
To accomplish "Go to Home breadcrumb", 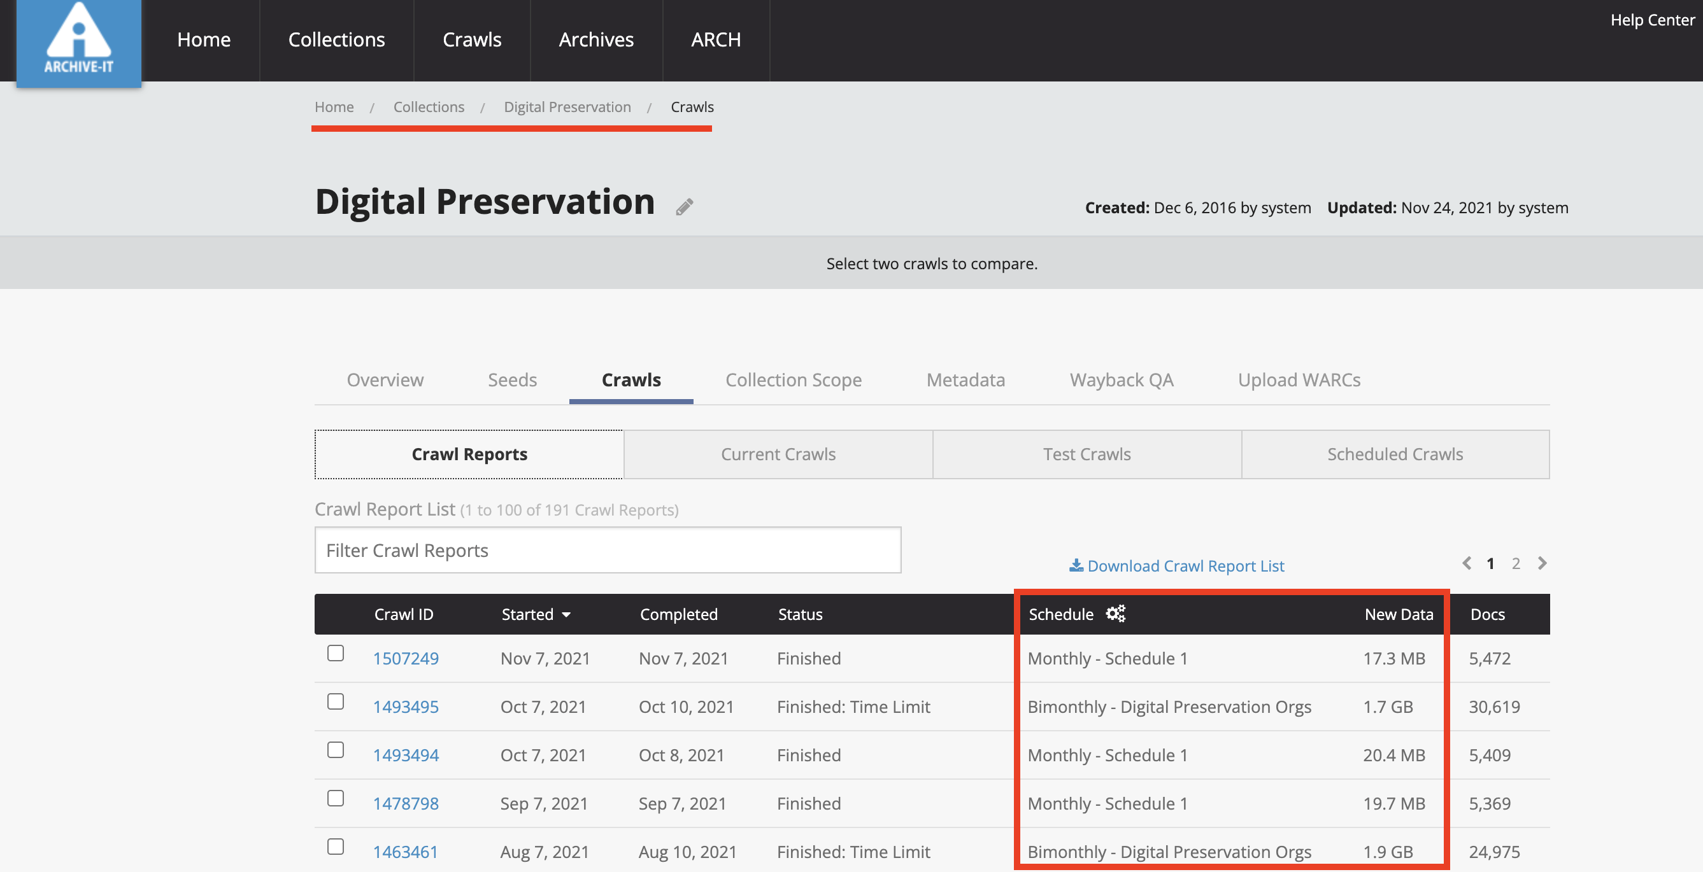I will pyautogui.click(x=334, y=107).
